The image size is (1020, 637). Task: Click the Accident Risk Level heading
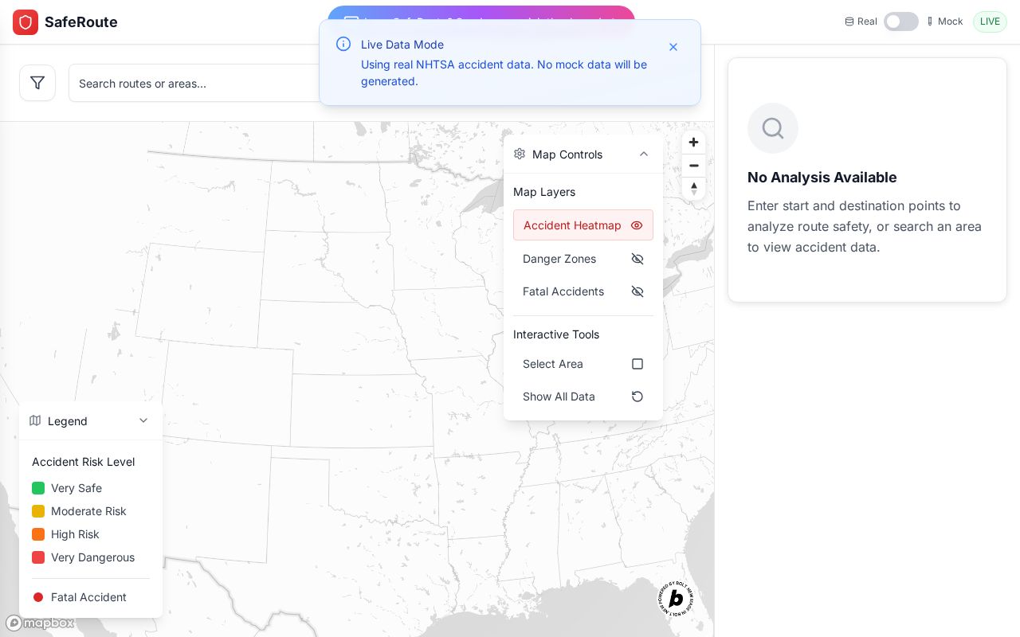[84, 462]
